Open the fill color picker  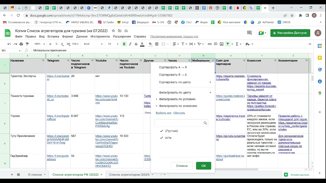coord(151,44)
